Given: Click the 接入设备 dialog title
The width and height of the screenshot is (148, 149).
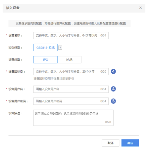Looking at the screenshot, I should click(x=13, y=8).
